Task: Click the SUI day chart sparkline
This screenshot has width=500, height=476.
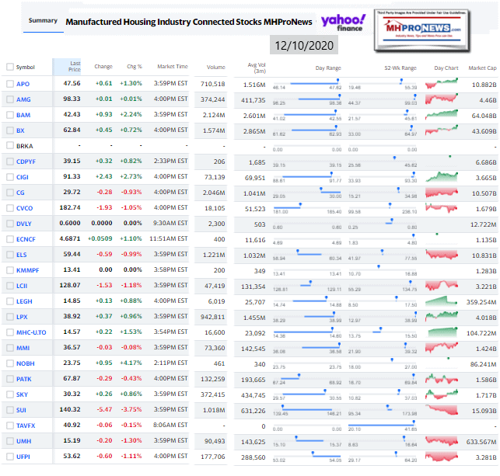Action: click(x=442, y=410)
